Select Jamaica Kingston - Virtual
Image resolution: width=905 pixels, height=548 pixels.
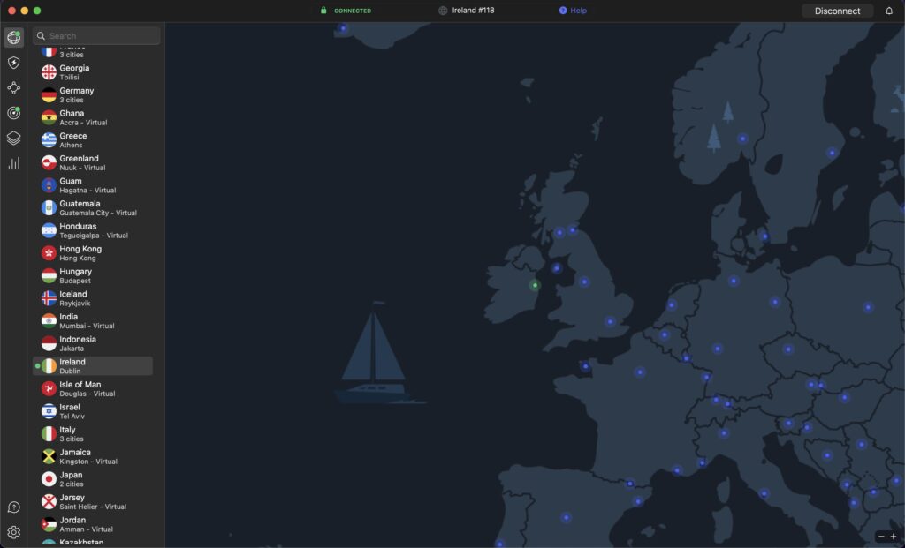92,456
